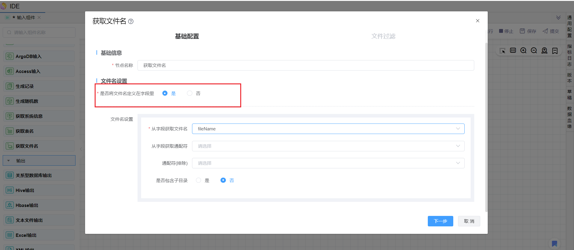
Task: Click the blue bookmark icon at bottom right
Action: (x=555, y=244)
